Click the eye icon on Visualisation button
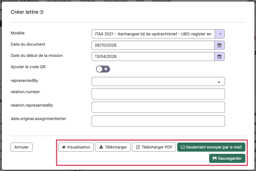The width and height of the screenshot is (256, 171). tap(64, 147)
